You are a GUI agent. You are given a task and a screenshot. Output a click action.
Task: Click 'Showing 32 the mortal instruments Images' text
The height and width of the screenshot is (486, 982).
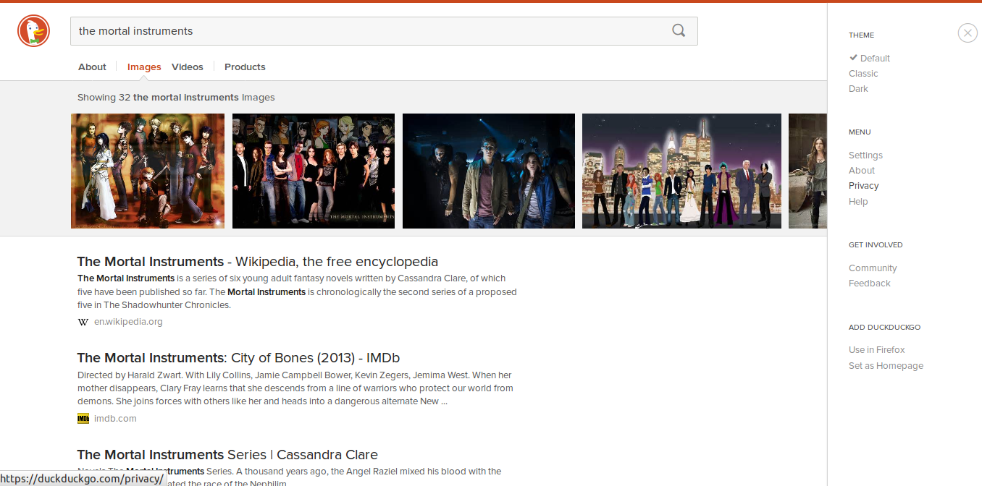176,97
